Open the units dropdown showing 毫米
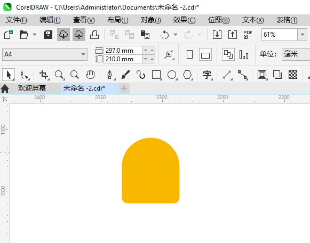Image resolution: width=310 pixels, height=243 pixels. pyautogui.click(x=296, y=54)
